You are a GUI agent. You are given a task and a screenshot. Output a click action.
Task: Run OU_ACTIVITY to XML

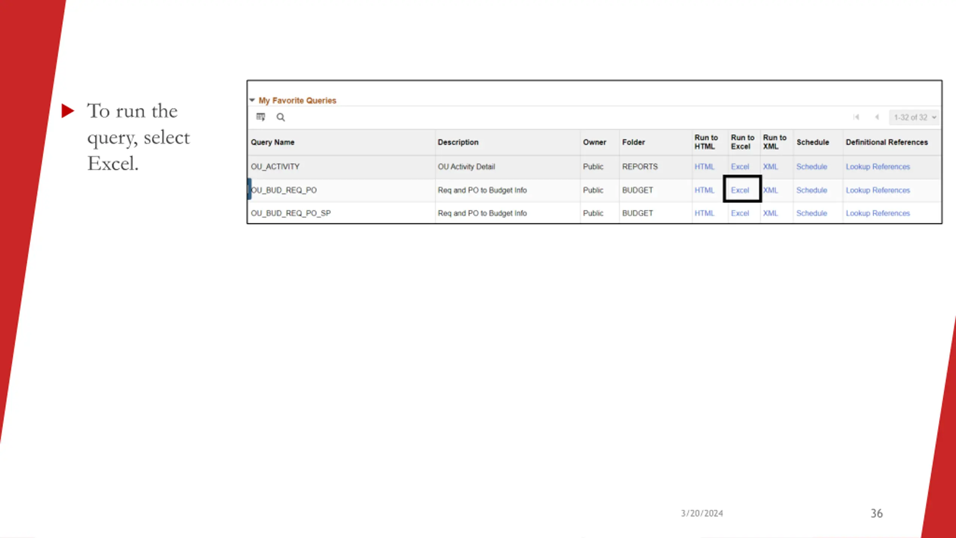pos(770,167)
